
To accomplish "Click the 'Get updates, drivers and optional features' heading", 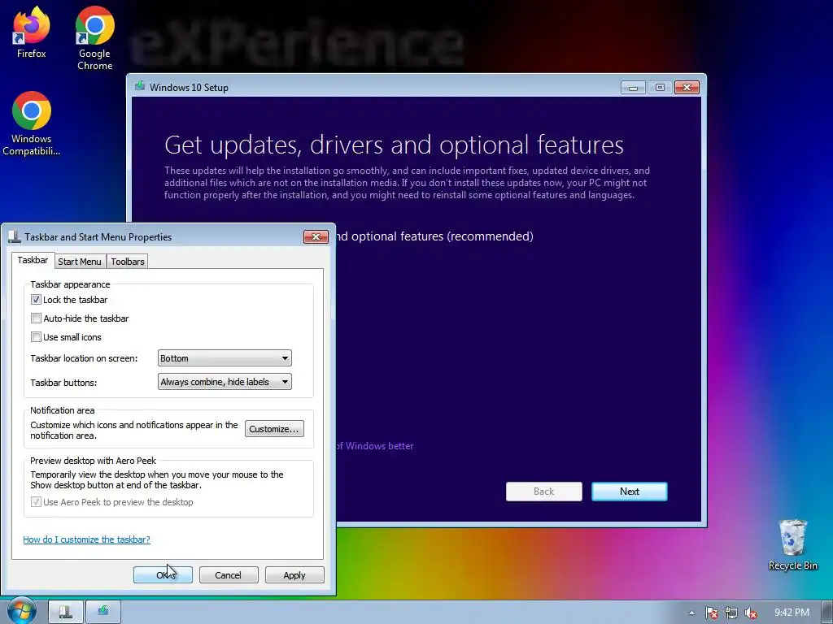I will click(x=394, y=145).
